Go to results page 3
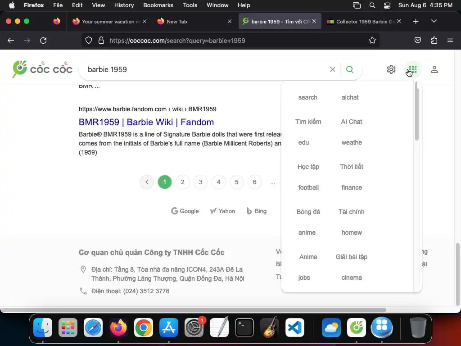Viewport: 461px width, 346px height. (200, 182)
